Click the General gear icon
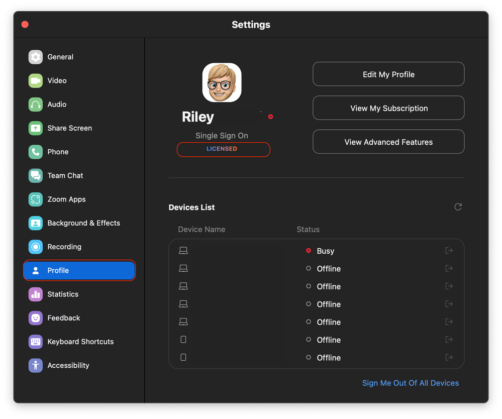The width and height of the screenshot is (502, 419). [x=36, y=57]
